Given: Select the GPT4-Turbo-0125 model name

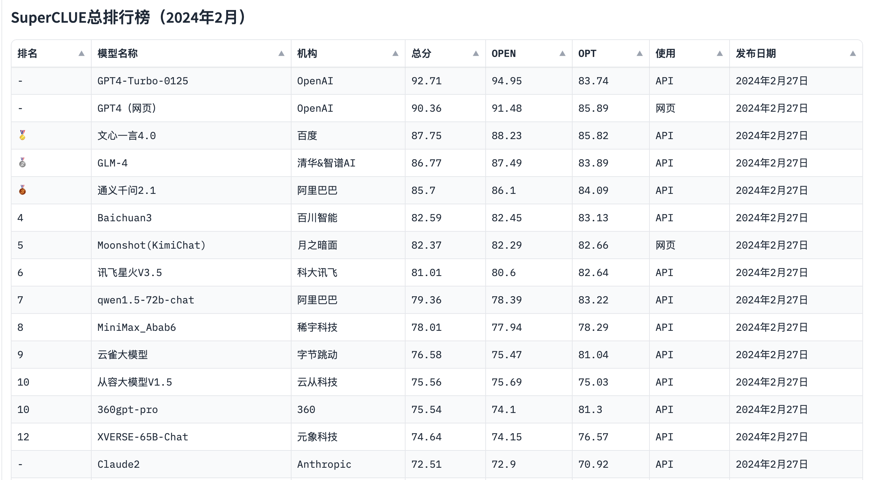Looking at the screenshot, I should (x=143, y=81).
